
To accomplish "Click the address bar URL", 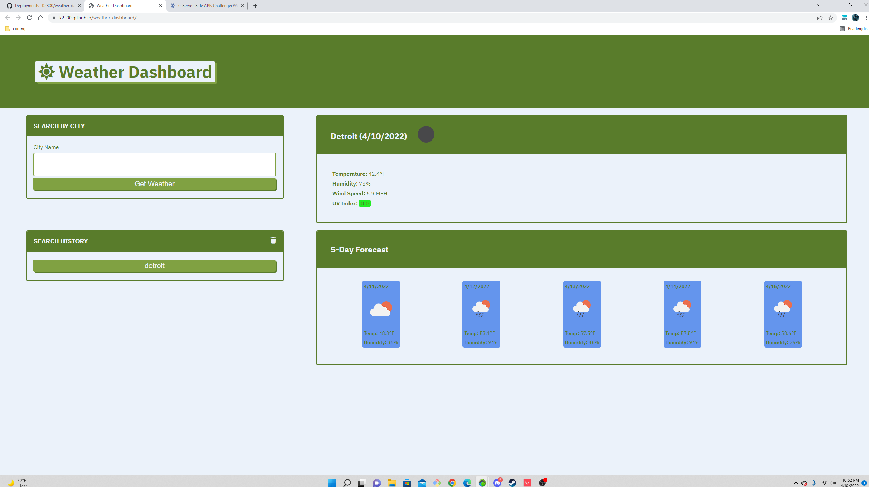I will click(x=98, y=18).
